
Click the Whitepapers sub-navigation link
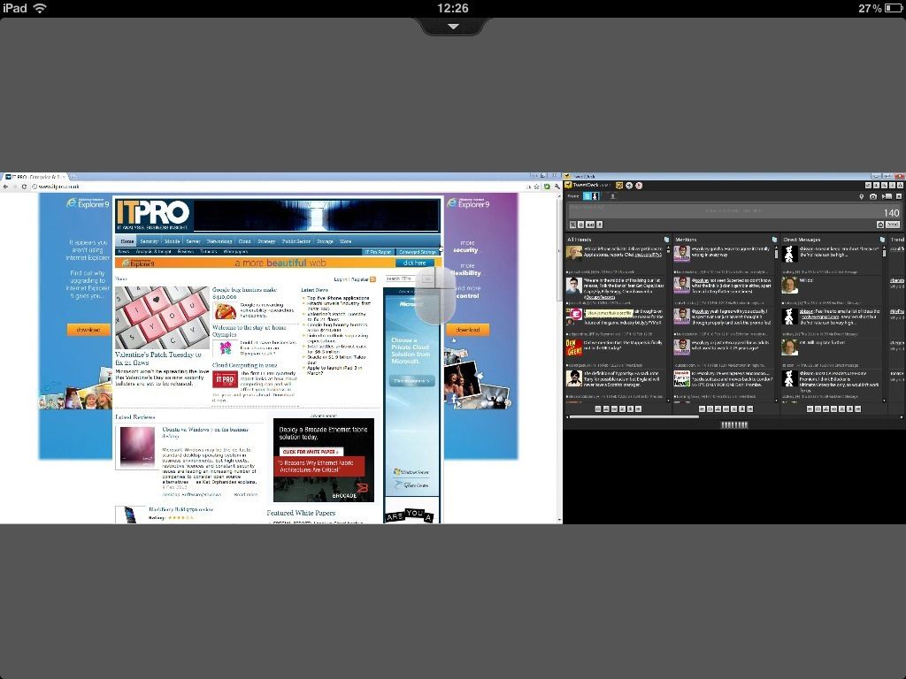(235, 252)
